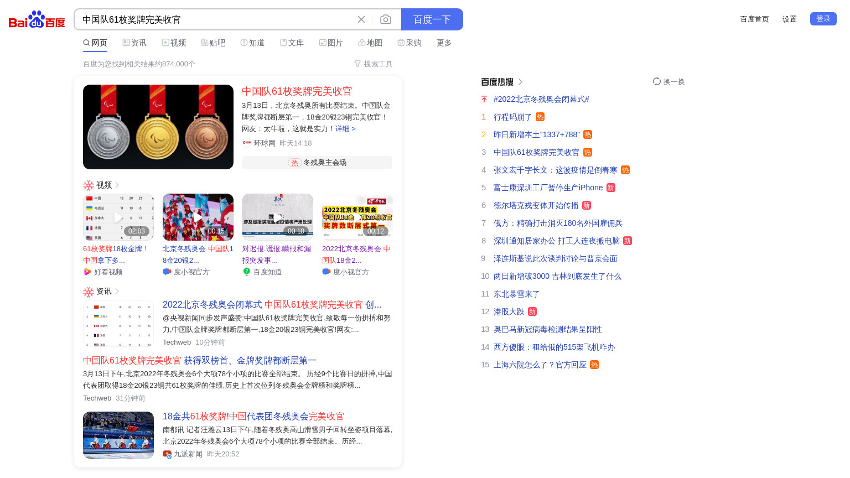The image size is (850, 478).
Task: Open headline 中国队61枚奖牌完美收官
Action: (297, 91)
